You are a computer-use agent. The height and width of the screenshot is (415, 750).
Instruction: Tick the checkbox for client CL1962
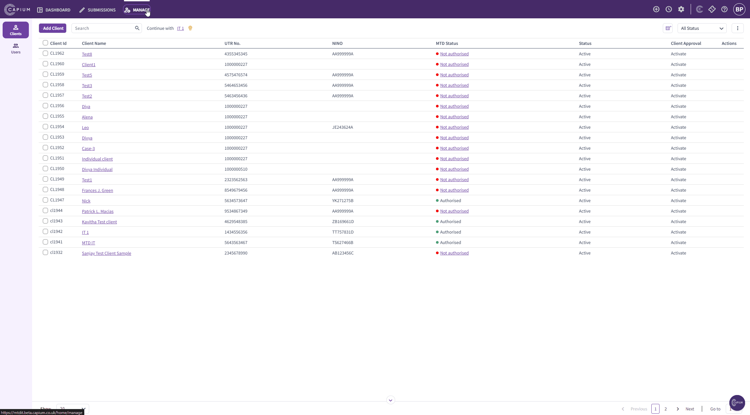[x=46, y=53]
